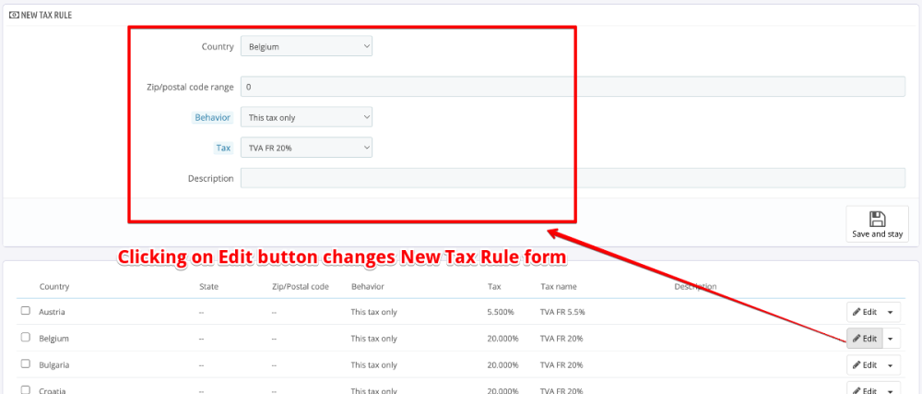This screenshot has width=922, height=394.
Task: Tick the Belgium row checkbox
Action: pyautogui.click(x=26, y=338)
